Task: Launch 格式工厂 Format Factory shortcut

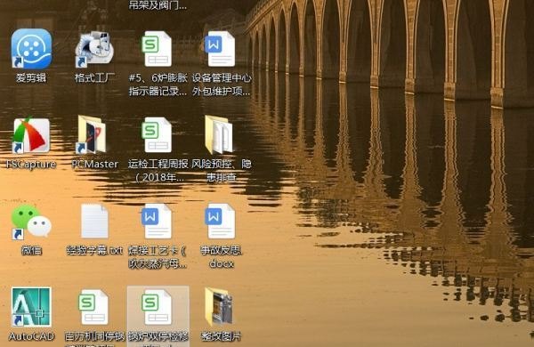Action: [94, 49]
